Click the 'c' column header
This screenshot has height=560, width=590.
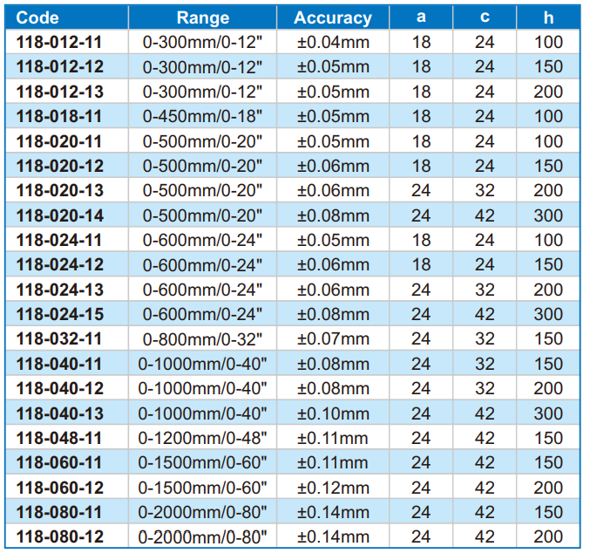485,17
